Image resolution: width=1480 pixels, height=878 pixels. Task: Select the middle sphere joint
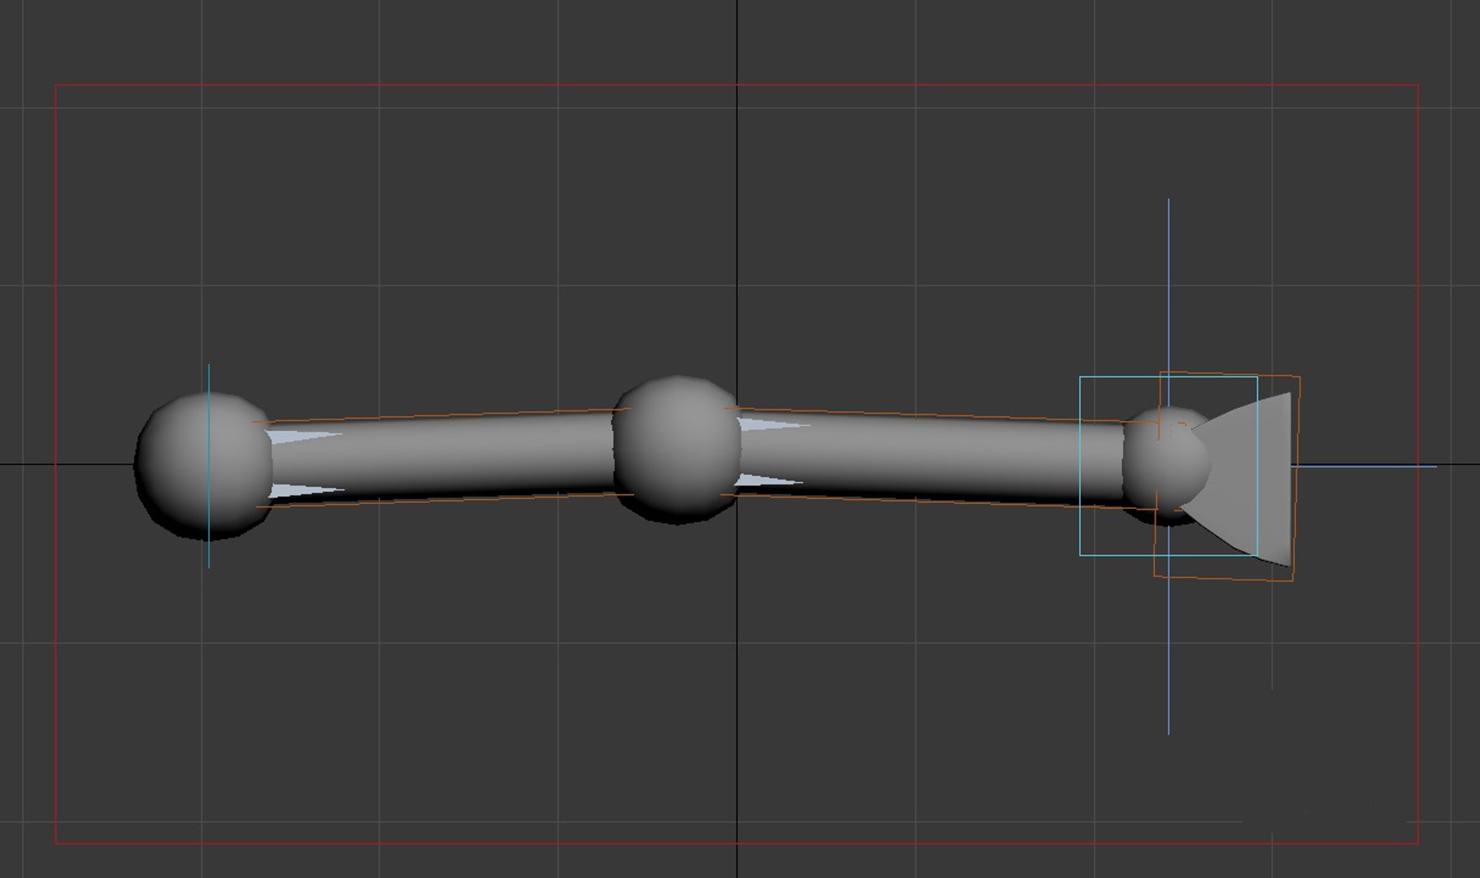(677, 450)
